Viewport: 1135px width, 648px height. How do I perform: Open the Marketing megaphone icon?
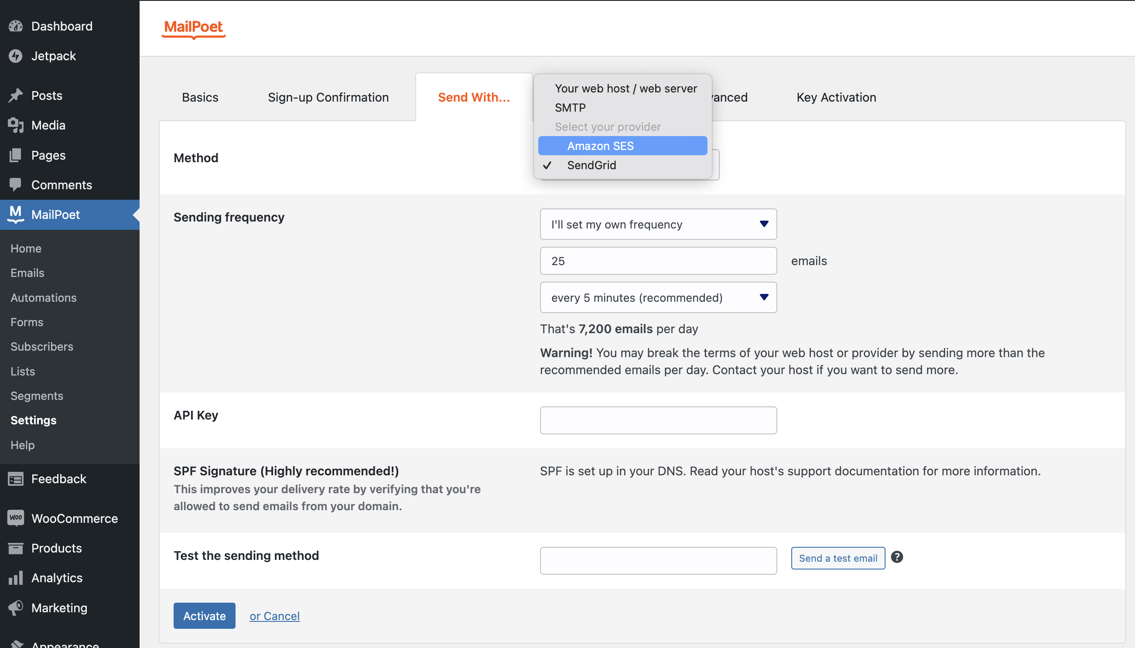coord(16,607)
